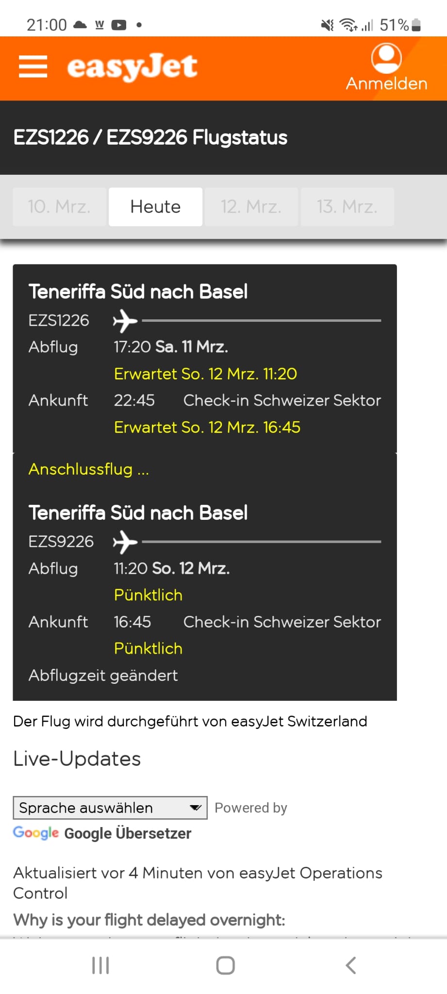
Task: Tap the Anmelden profile icon
Action: point(386,58)
